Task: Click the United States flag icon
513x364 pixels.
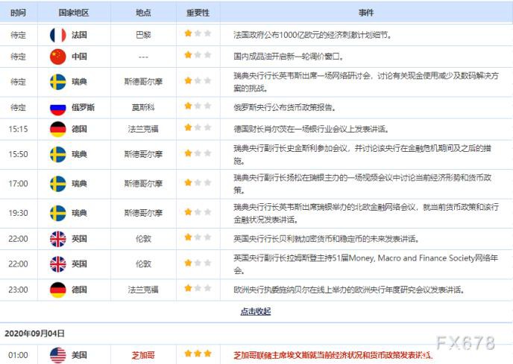Action: 58,355
